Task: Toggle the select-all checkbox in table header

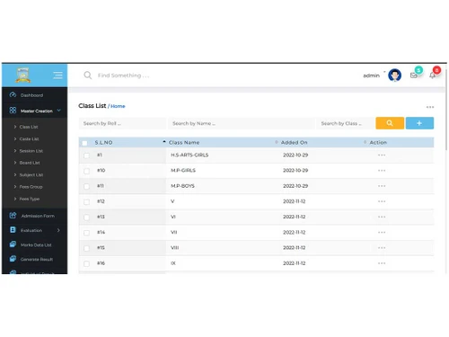Action: (84, 143)
